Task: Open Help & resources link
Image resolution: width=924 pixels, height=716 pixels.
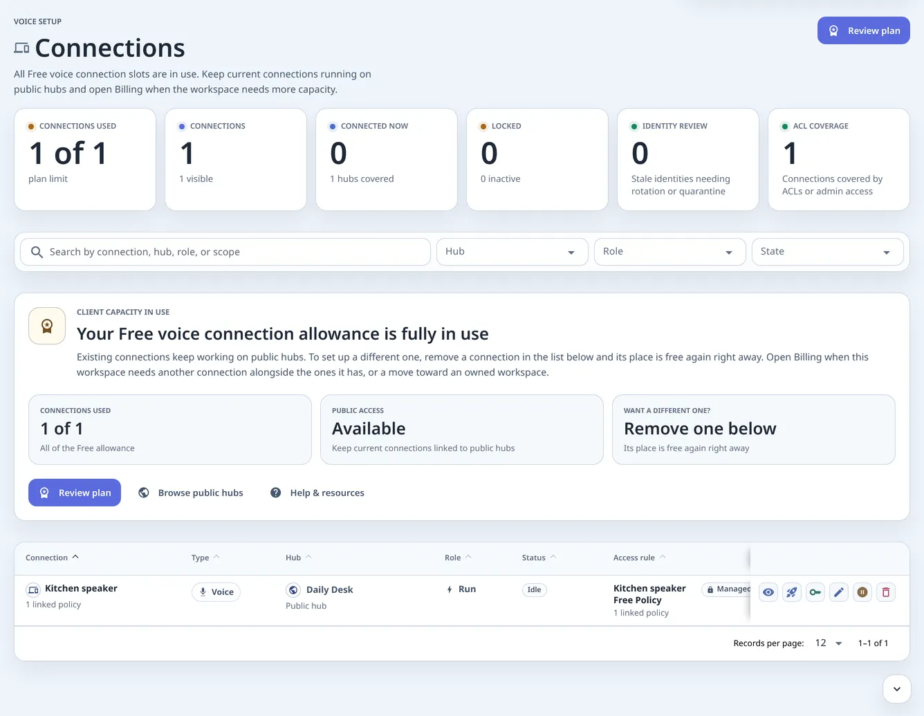Action: tap(317, 493)
